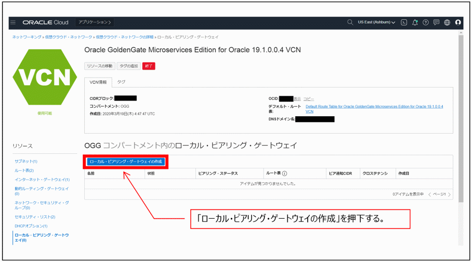The image size is (471, 262).
Task: Open the US East (Ashburn) region dropdown
Action: 376,22
